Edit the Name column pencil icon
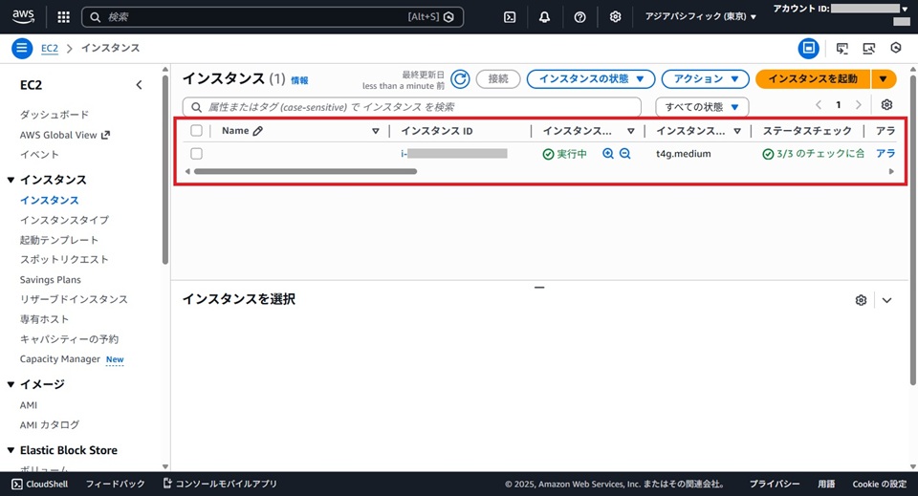 [258, 131]
